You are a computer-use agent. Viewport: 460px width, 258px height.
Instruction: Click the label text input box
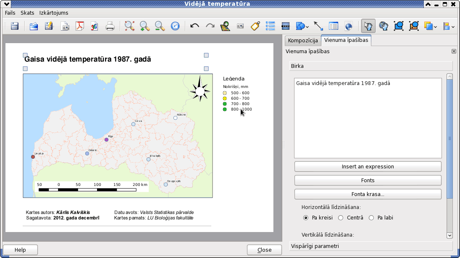pos(368,118)
